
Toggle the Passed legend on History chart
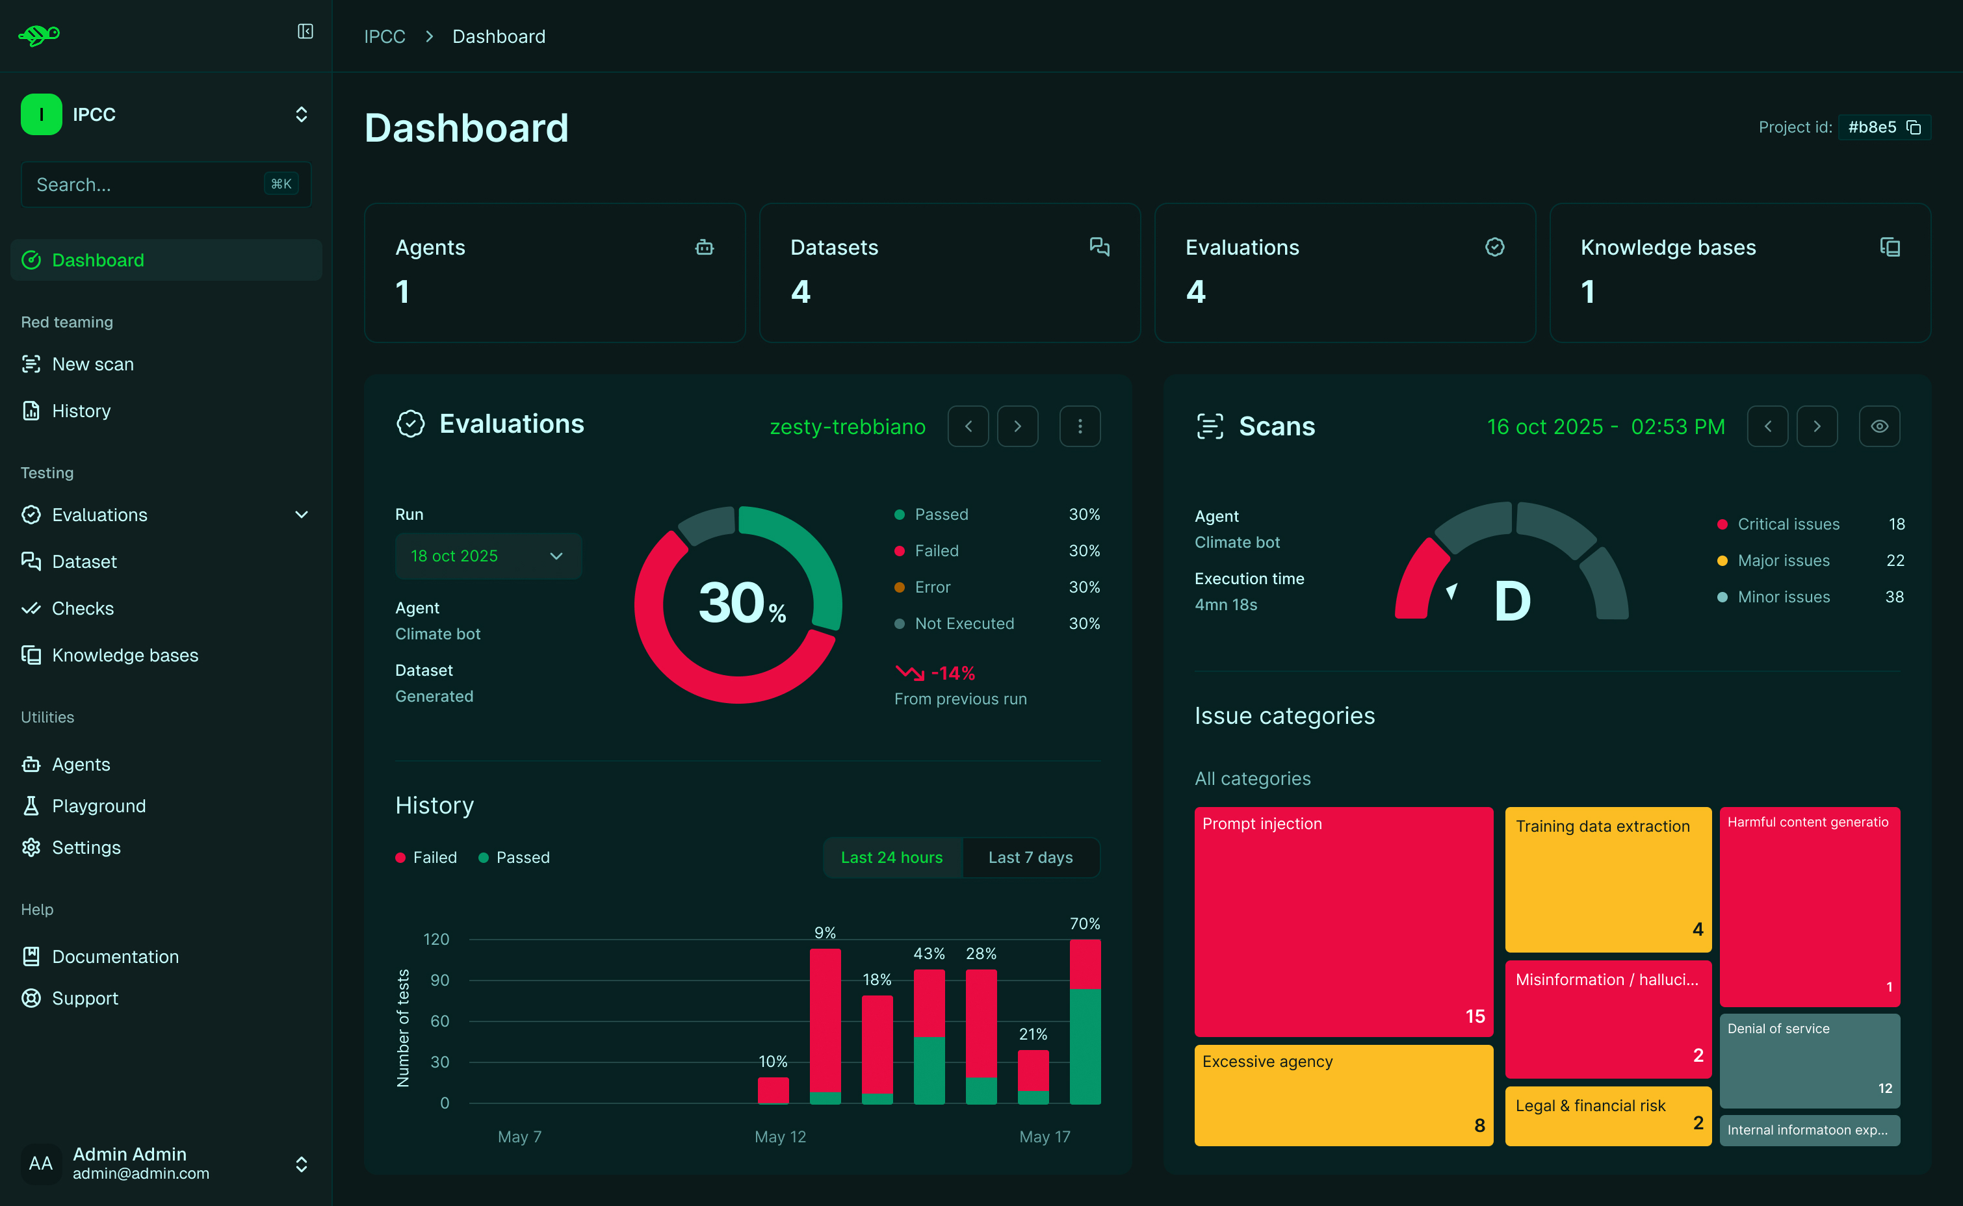pyautogui.click(x=513, y=856)
